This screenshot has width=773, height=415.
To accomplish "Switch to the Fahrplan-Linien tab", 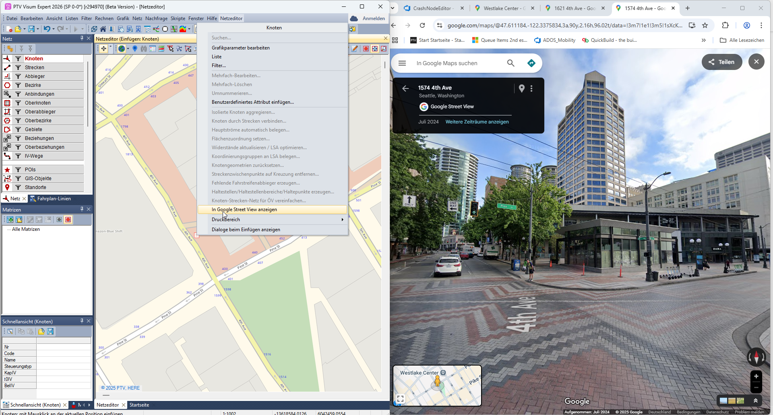I will click(54, 199).
